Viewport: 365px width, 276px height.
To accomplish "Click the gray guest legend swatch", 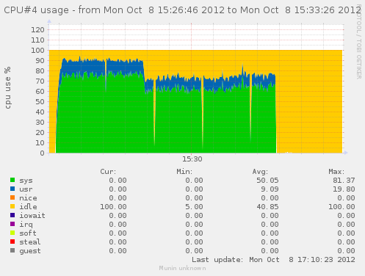I will point(12,250).
